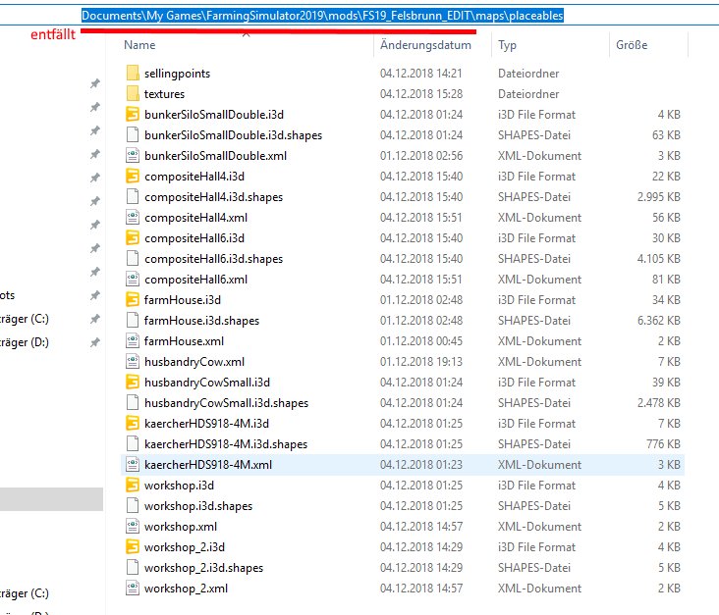Click the sellingpoints folder icon
The width and height of the screenshot is (719, 615).
point(133,74)
